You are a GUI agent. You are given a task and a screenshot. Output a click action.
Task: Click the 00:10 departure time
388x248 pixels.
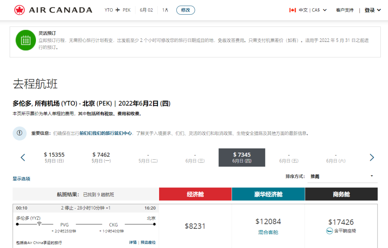[22, 208]
